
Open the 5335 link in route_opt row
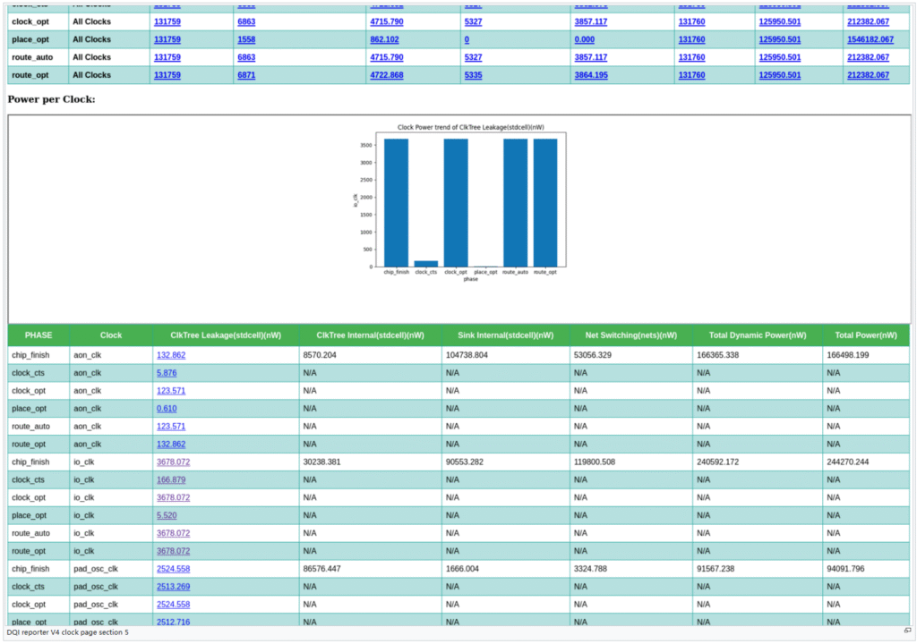(x=473, y=75)
